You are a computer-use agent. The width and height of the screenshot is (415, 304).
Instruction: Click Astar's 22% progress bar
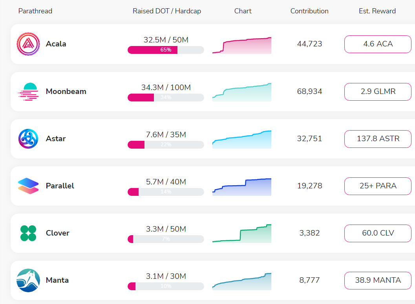(166, 145)
